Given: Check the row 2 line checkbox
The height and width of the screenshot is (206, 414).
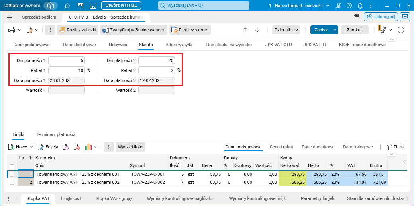Looking at the screenshot, I should 12,182.
